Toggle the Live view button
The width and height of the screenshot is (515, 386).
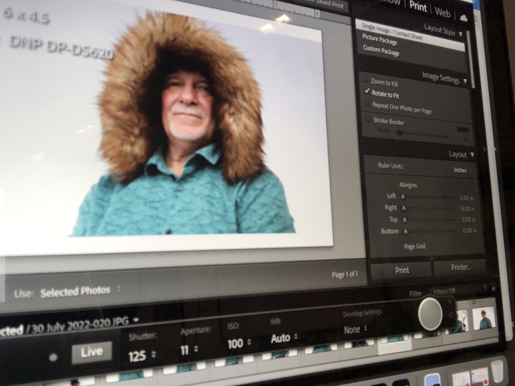tap(91, 353)
